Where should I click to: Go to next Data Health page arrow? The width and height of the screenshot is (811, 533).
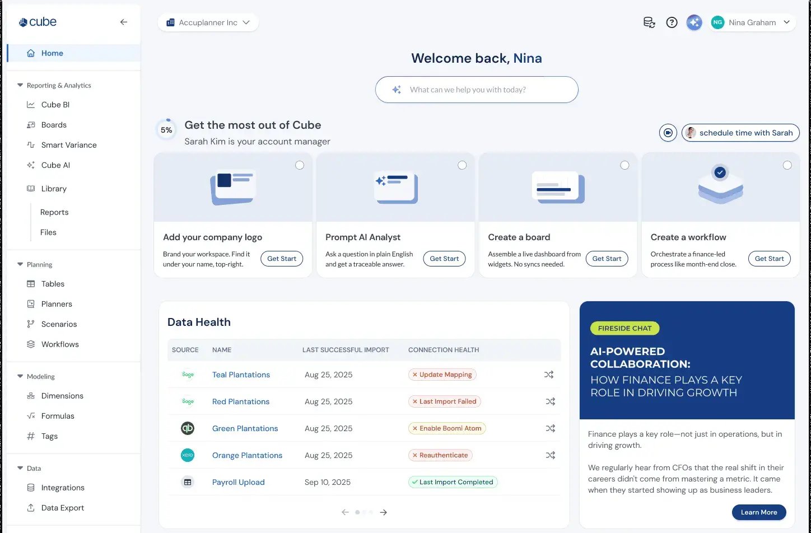pos(384,512)
